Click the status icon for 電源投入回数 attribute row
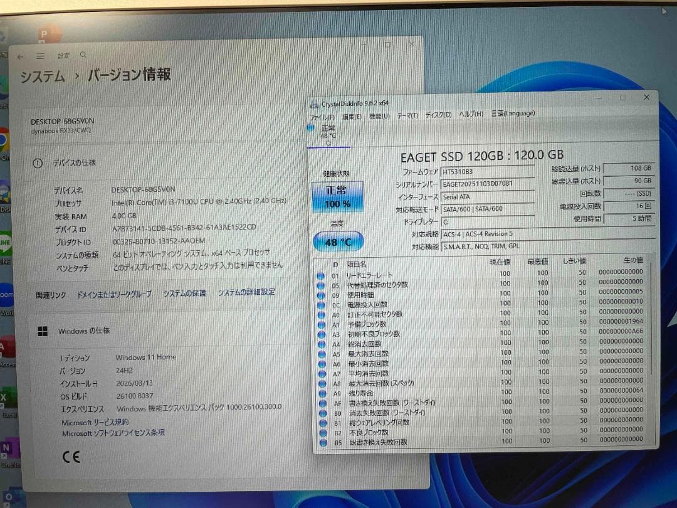 pos(321,305)
